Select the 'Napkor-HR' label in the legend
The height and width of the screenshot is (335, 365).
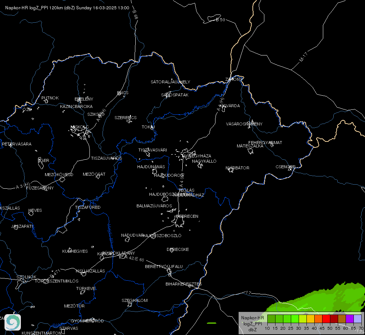pyautogui.click(x=252, y=318)
